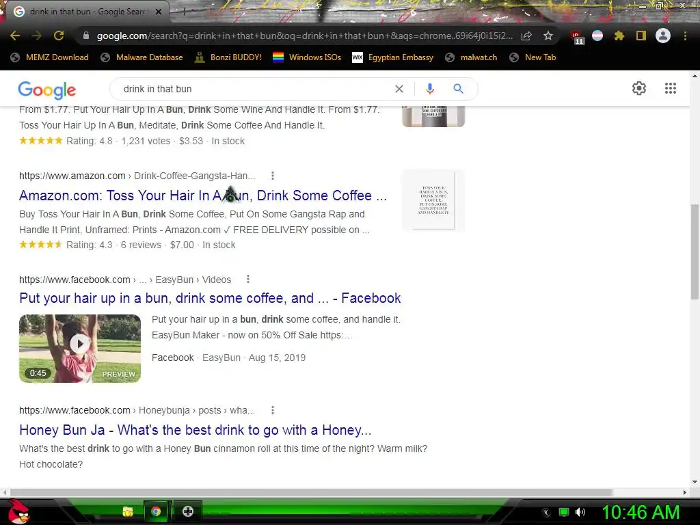This screenshot has height=525, width=700.
Task: Click the vertical page scrollbar
Action: coord(695,252)
